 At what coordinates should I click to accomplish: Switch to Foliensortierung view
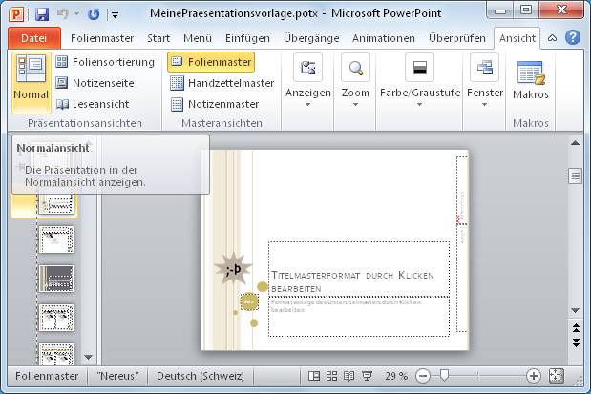coord(105,62)
